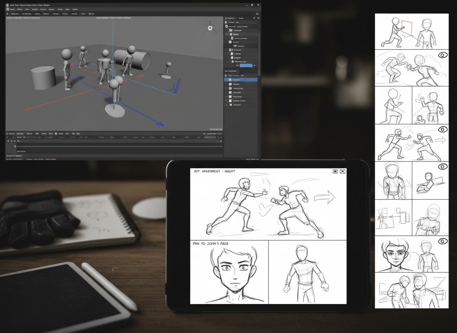Select the kneeling figure thumbnail in strip
457x333 pixels.
click(x=393, y=105)
